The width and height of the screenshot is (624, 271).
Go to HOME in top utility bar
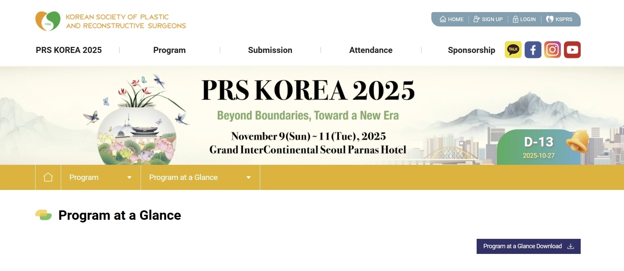click(x=451, y=19)
